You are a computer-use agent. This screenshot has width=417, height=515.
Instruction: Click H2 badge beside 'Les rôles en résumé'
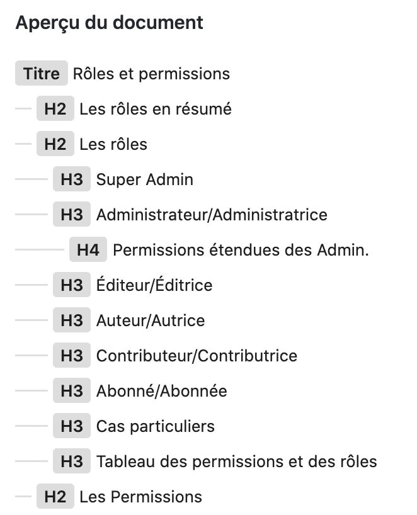[x=55, y=109]
